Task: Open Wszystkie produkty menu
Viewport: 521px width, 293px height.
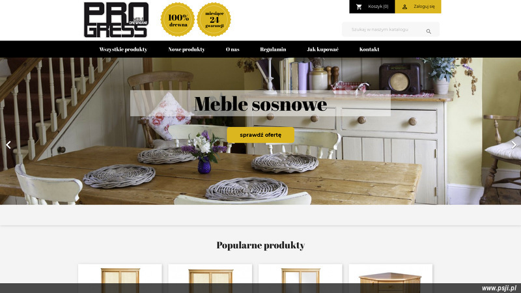Action: click(123, 49)
